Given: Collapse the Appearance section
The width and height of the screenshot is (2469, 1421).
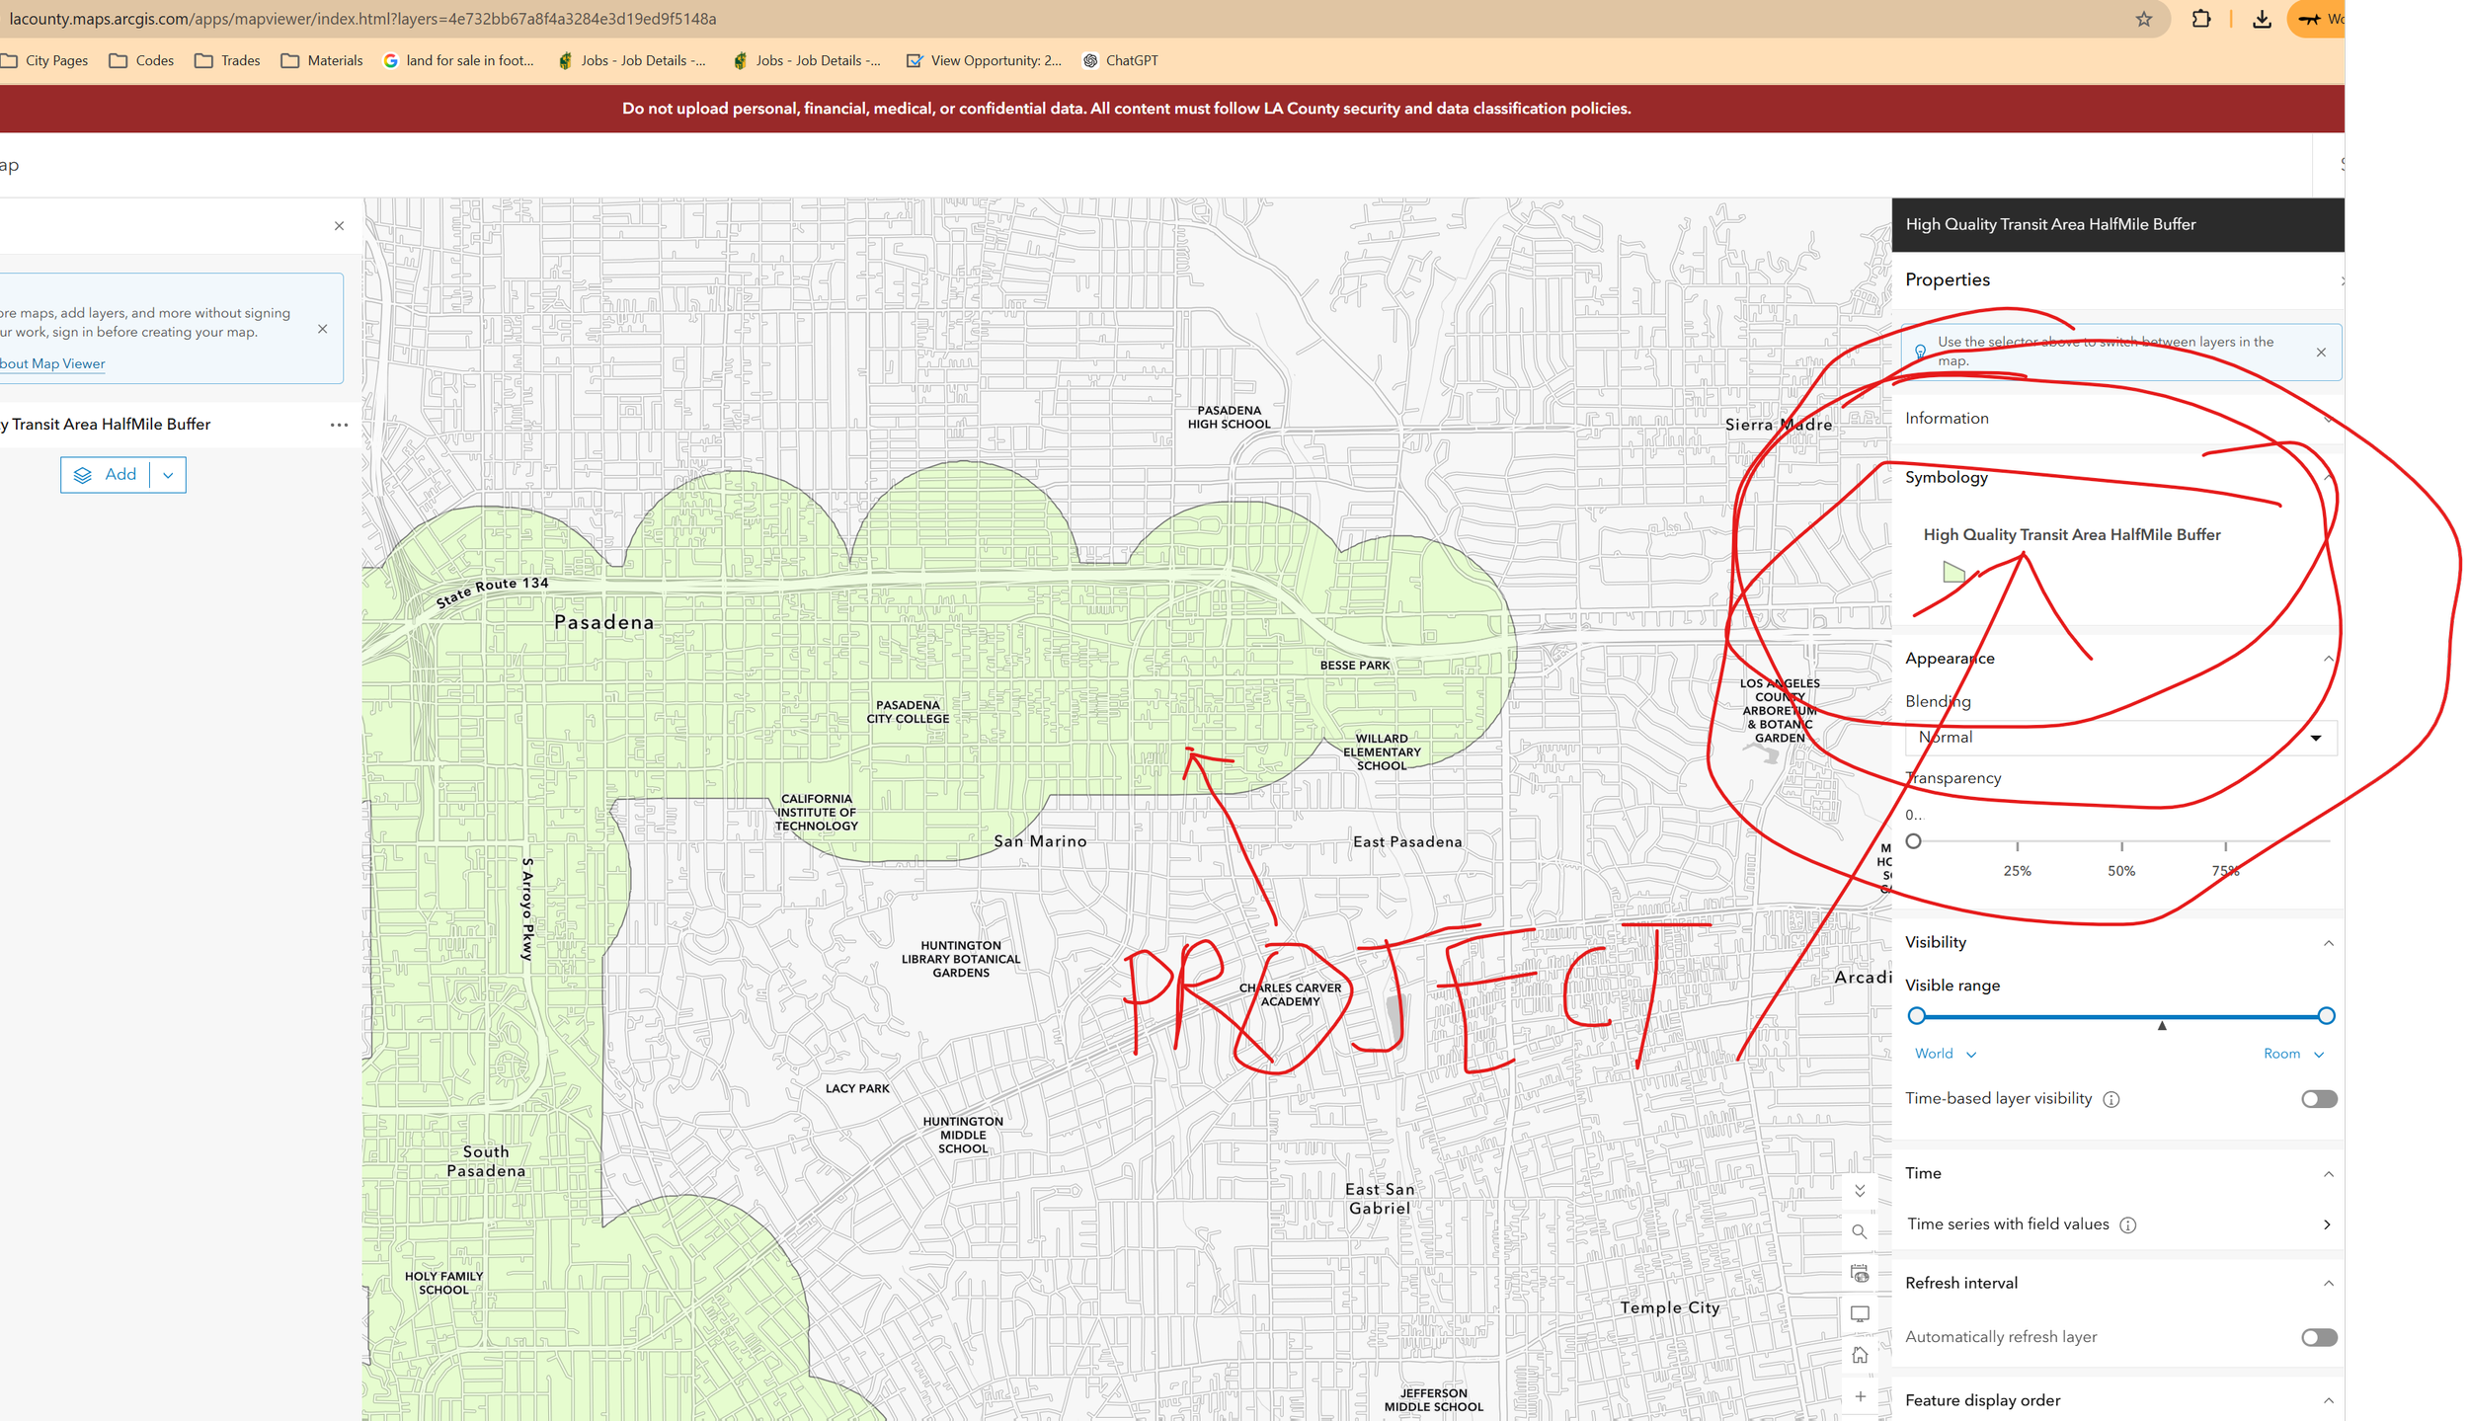Looking at the screenshot, I should (x=2327, y=659).
